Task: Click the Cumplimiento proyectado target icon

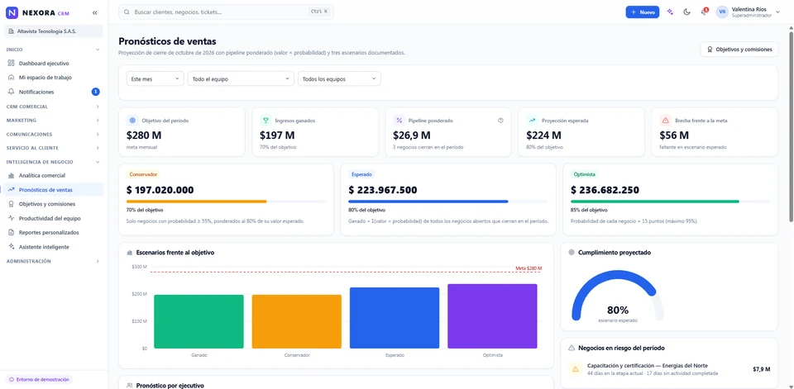Action: 572,253
